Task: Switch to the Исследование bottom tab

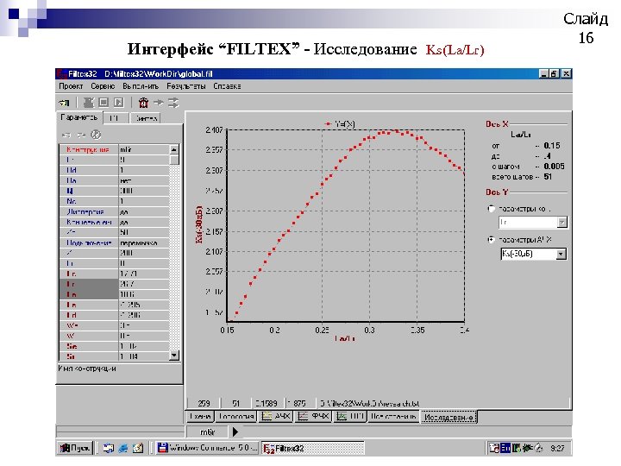Action: (448, 418)
